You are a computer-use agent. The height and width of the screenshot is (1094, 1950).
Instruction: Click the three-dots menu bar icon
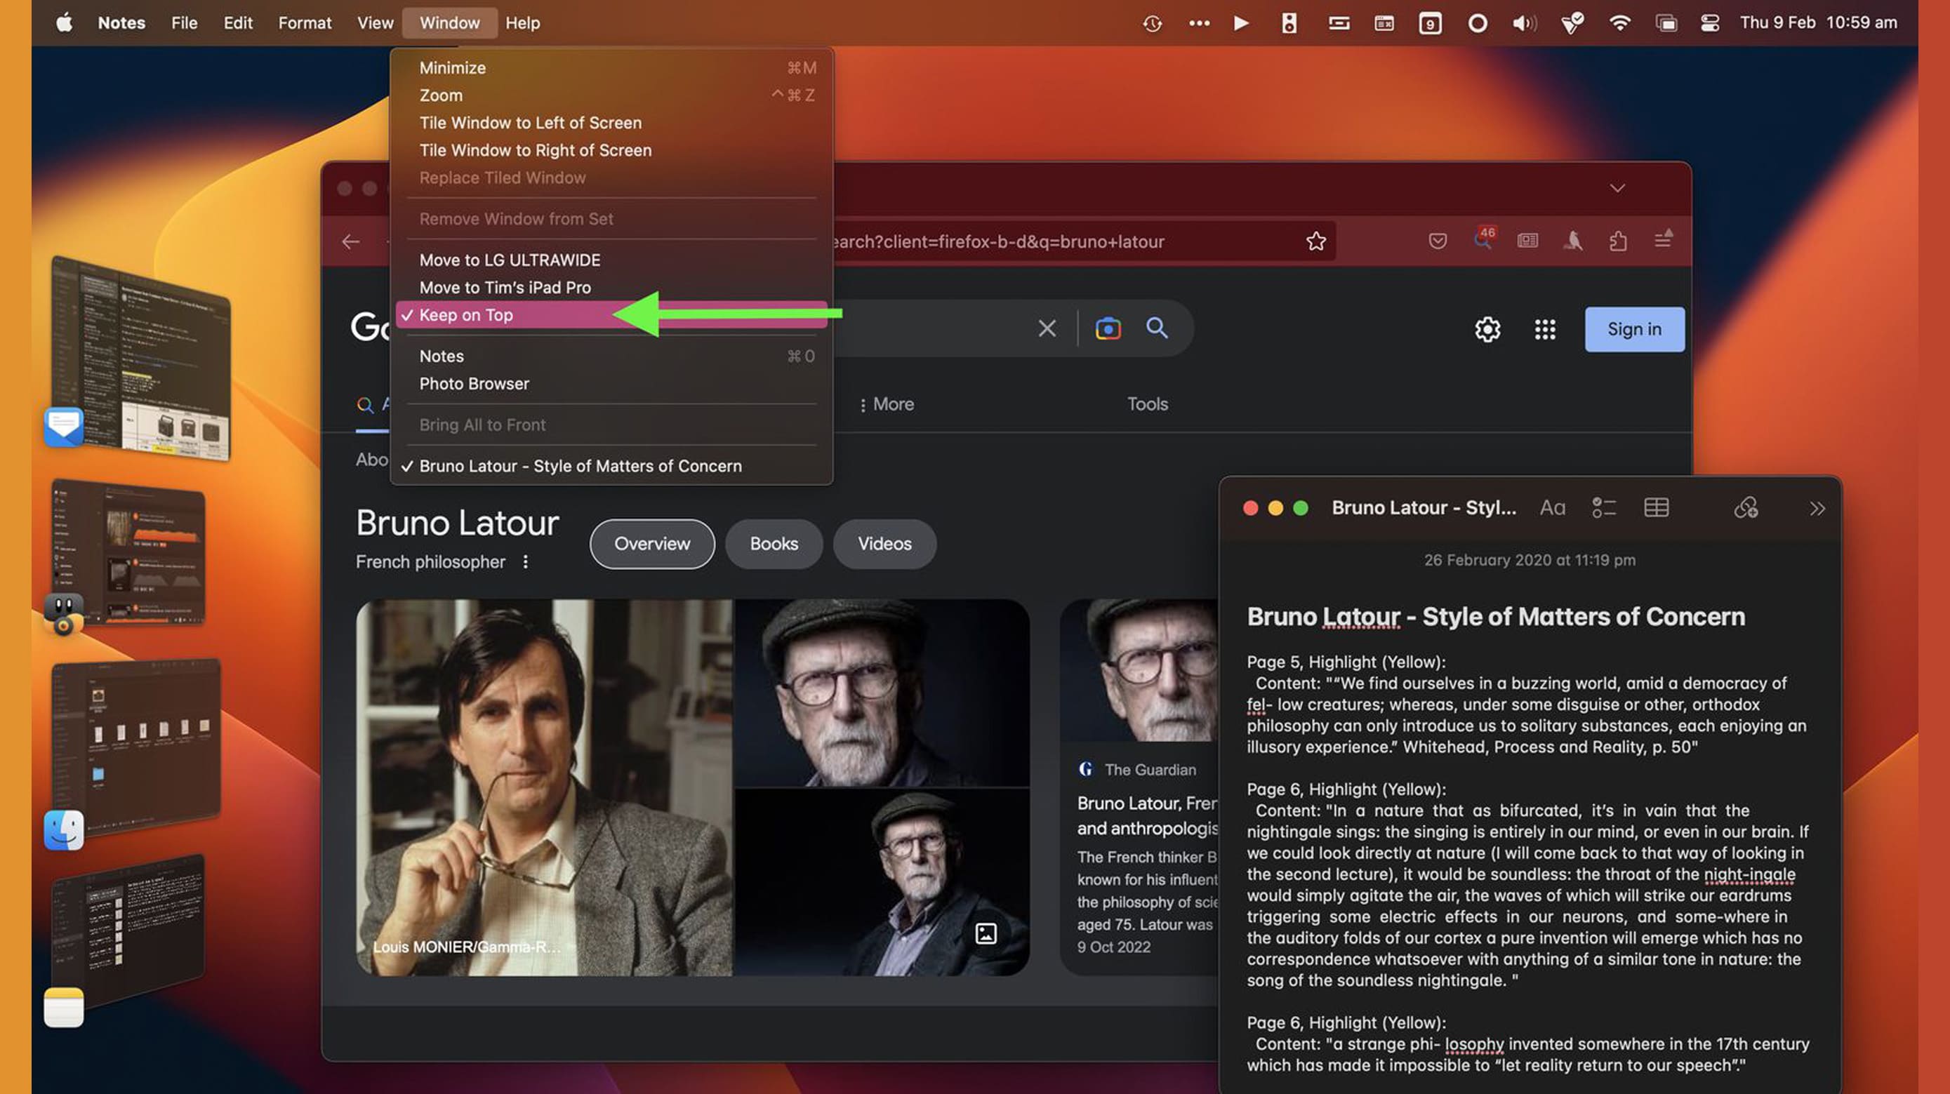coord(1199,23)
